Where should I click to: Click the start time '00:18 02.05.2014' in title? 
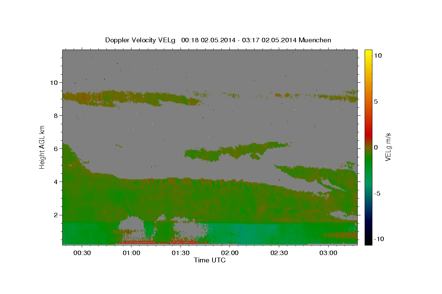(208, 40)
